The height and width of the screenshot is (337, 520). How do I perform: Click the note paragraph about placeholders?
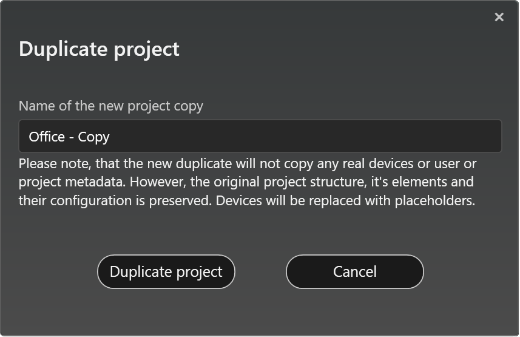pyautogui.click(x=247, y=182)
